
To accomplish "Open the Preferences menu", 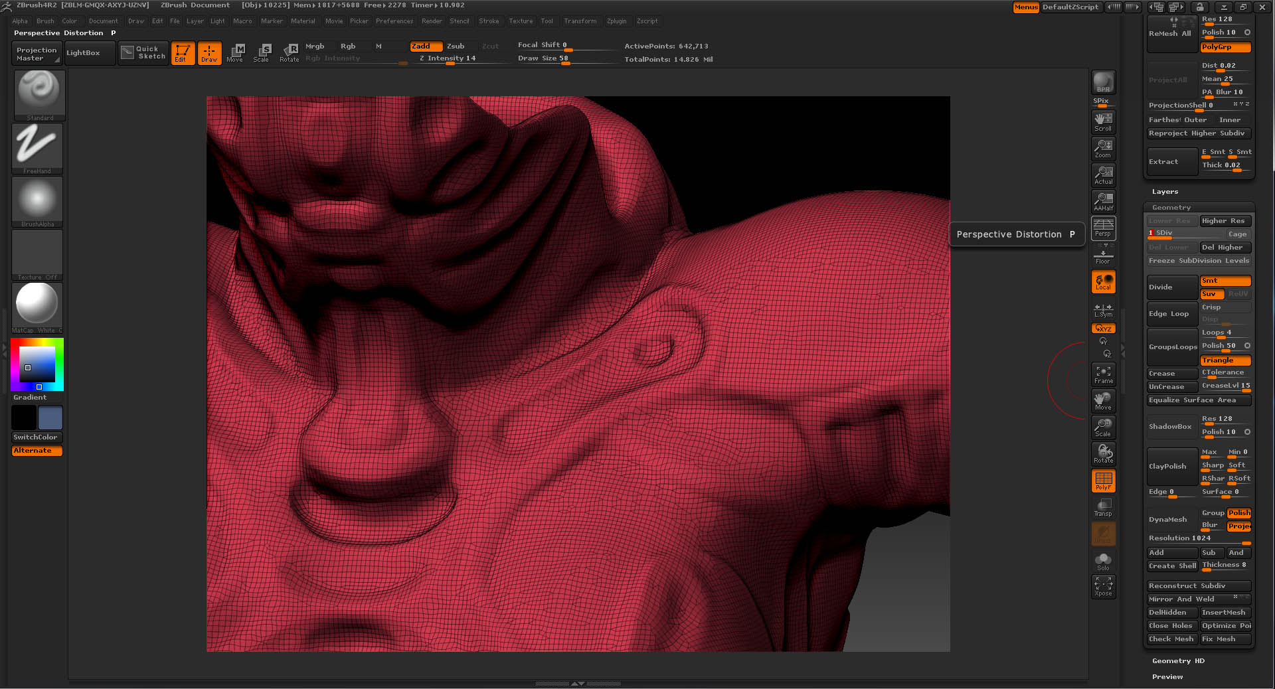I will [x=394, y=21].
